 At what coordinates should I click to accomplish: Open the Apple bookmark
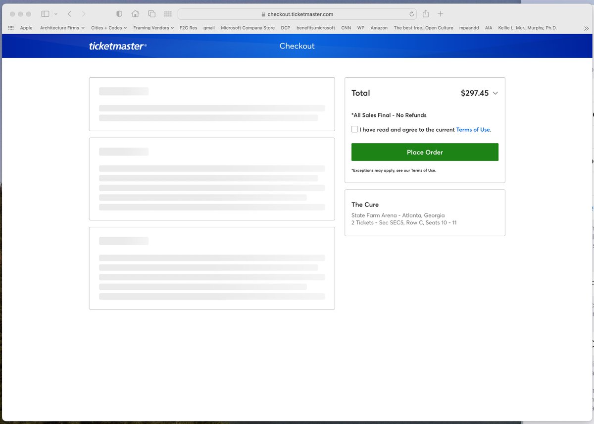pyautogui.click(x=26, y=28)
